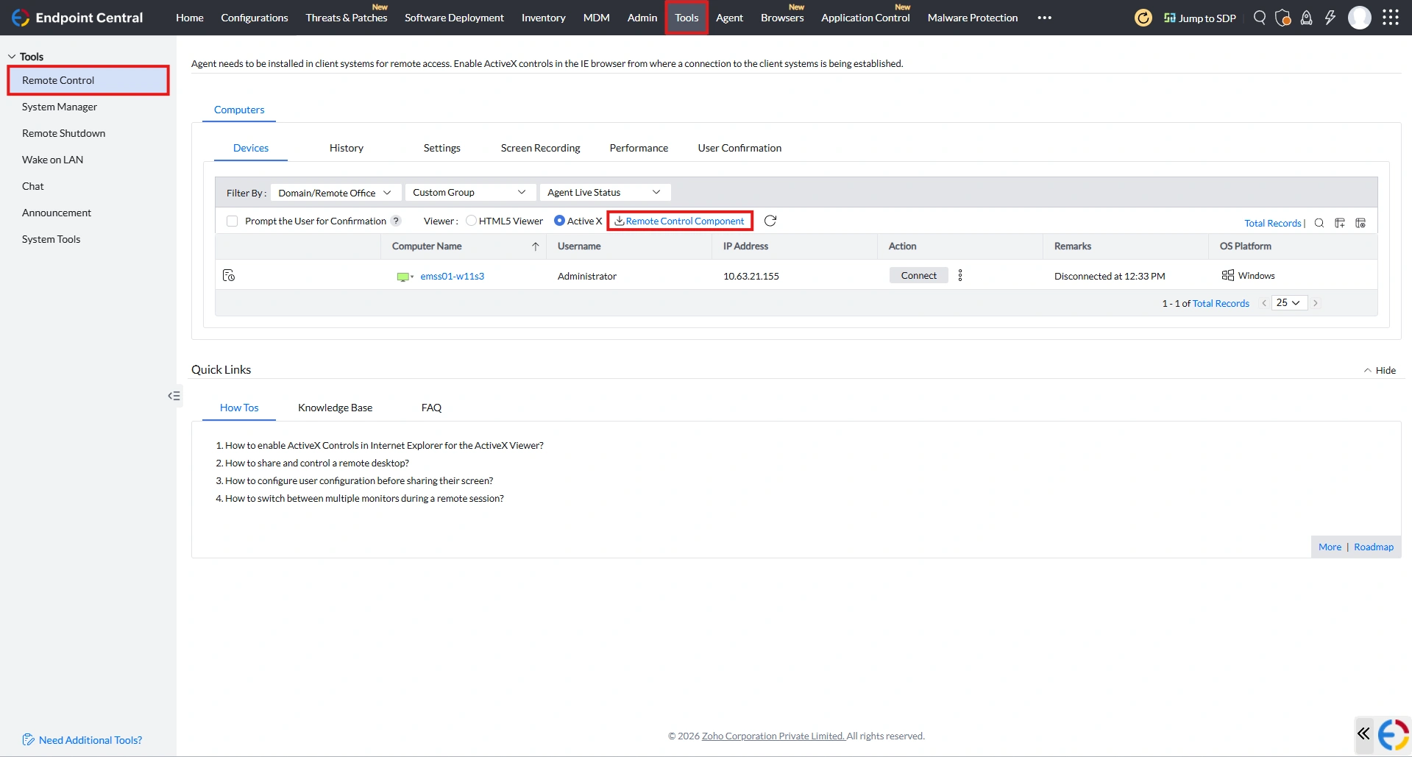Image resolution: width=1412 pixels, height=757 pixels.
Task: Open the nine-dot apps grid
Action: tap(1391, 18)
